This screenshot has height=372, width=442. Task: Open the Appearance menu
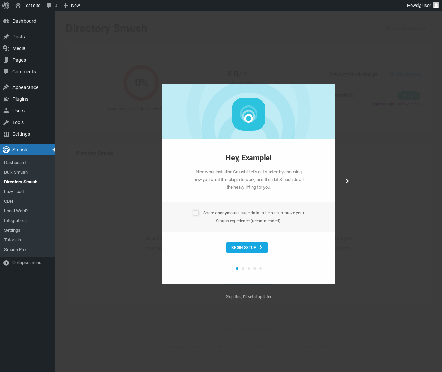[28, 87]
